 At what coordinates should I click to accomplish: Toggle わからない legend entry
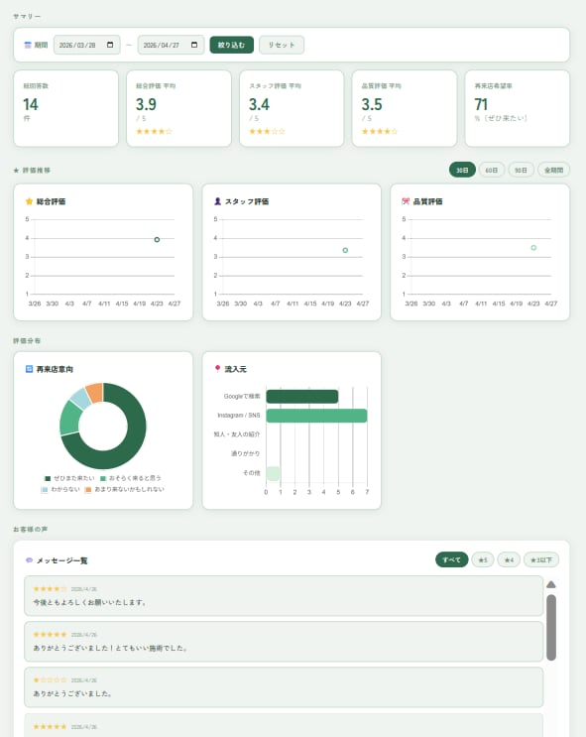coord(60,489)
